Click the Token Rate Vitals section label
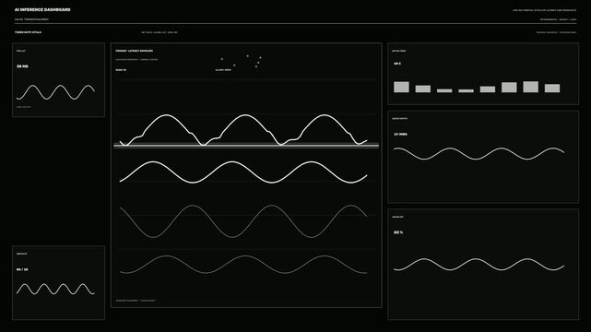 pos(28,32)
